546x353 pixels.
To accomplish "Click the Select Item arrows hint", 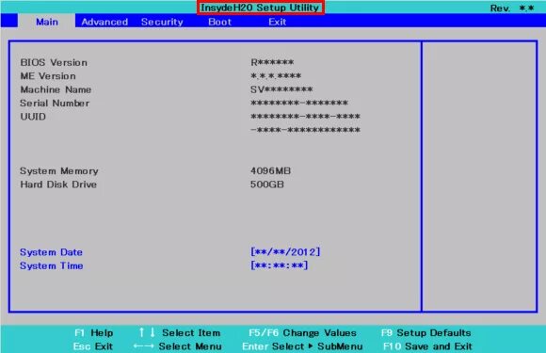I will click(x=179, y=333).
